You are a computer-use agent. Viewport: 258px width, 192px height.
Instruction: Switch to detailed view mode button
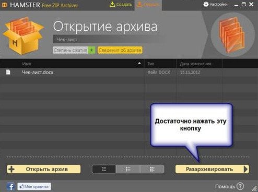(152, 169)
